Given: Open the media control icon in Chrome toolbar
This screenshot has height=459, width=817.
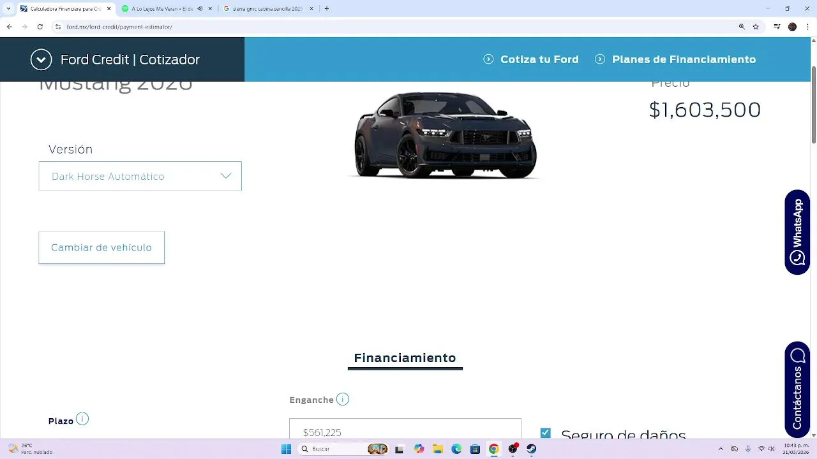Looking at the screenshot, I should (777, 27).
